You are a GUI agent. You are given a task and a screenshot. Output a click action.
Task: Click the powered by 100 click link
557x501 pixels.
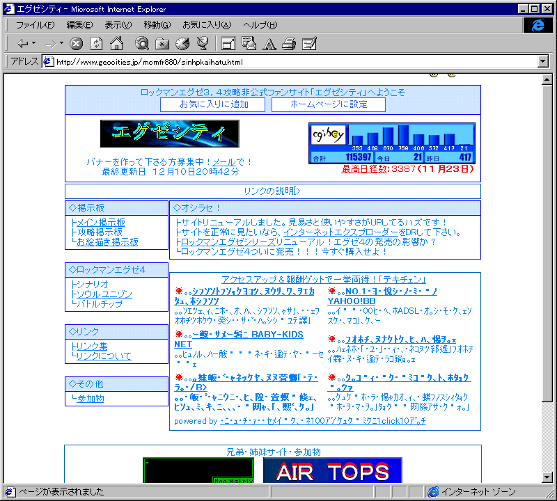tap(323, 421)
